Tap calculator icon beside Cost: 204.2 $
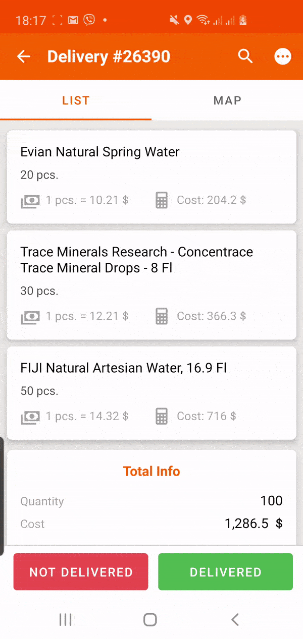 click(x=162, y=201)
